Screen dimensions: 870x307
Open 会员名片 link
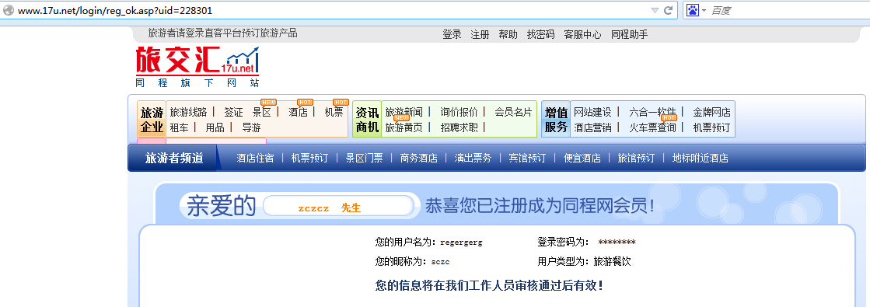[513, 112]
